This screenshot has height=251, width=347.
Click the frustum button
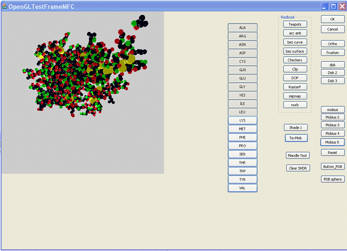(x=332, y=53)
